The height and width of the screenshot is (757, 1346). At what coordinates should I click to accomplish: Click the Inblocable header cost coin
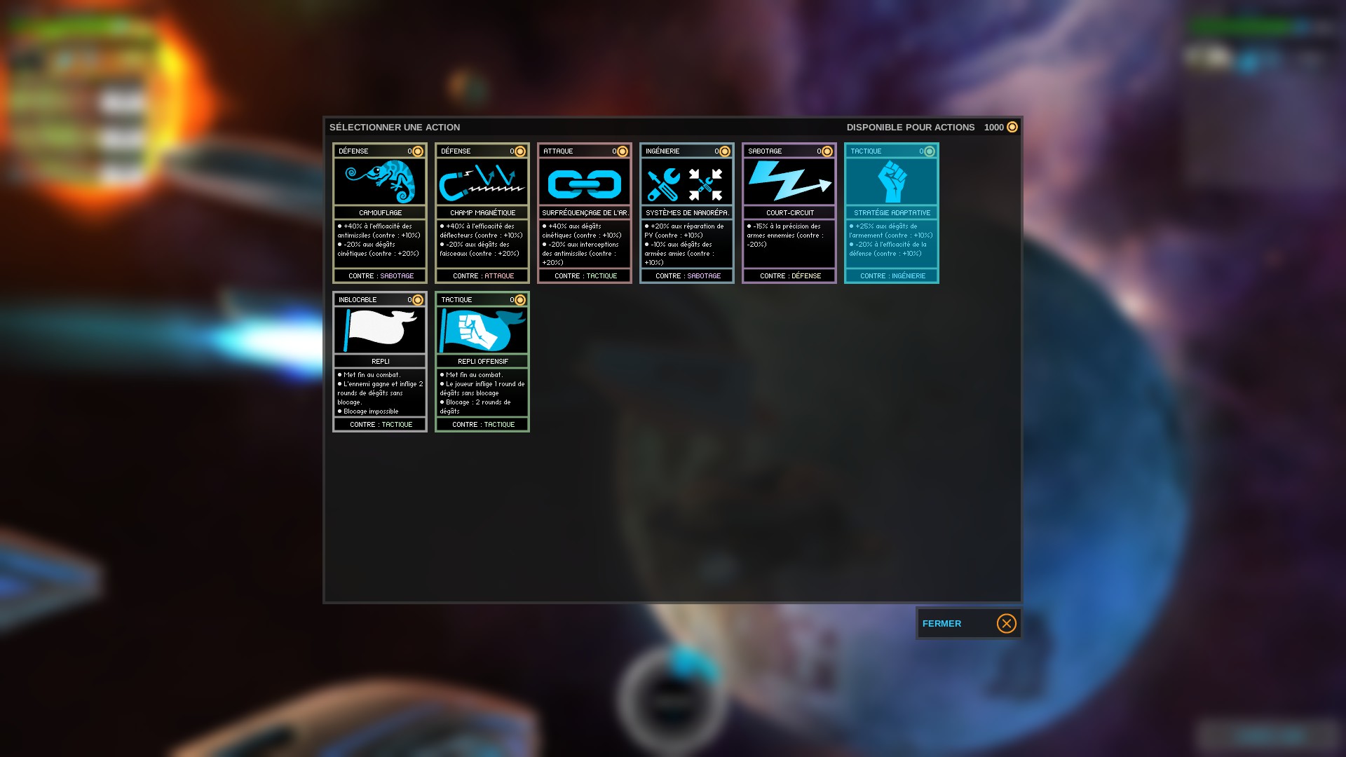click(417, 299)
